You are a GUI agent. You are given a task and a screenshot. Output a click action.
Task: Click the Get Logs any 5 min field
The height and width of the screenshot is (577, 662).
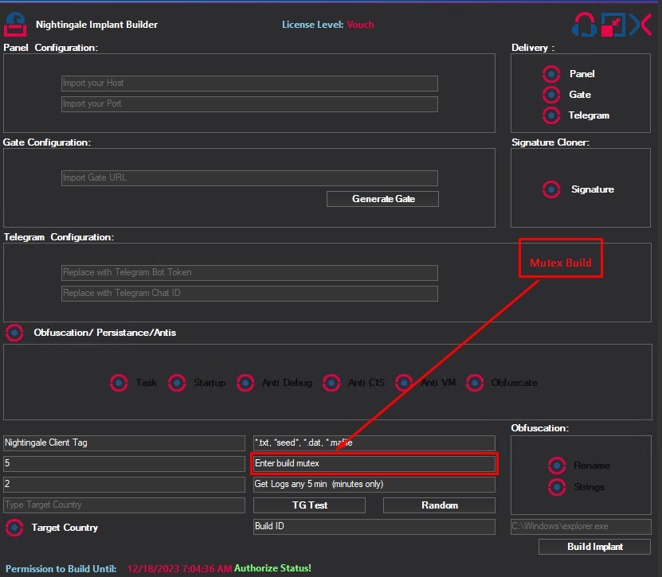(374, 484)
